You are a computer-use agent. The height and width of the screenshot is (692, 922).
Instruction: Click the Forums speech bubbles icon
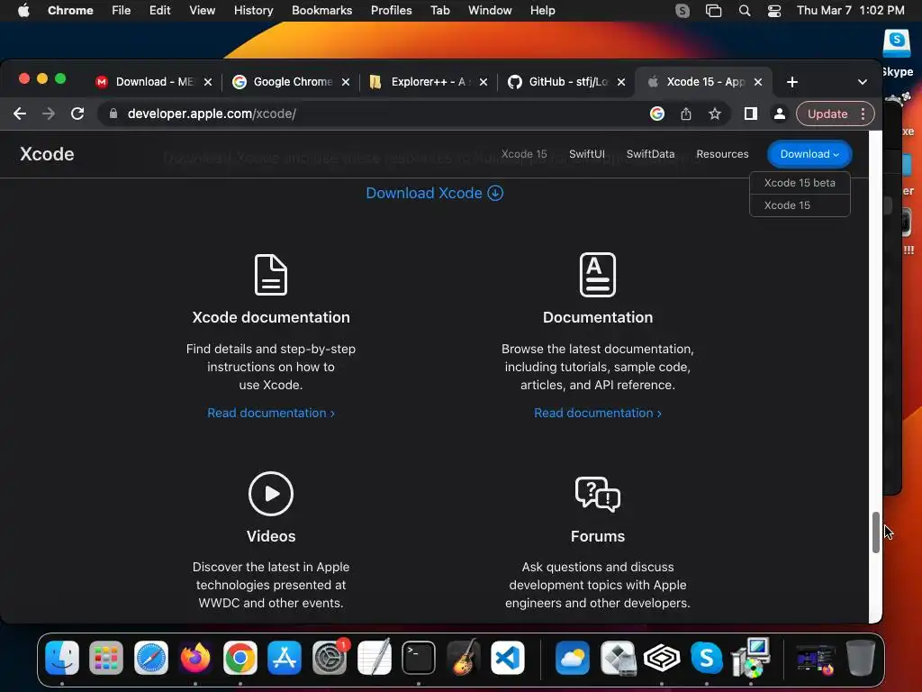click(x=598, y=495)
